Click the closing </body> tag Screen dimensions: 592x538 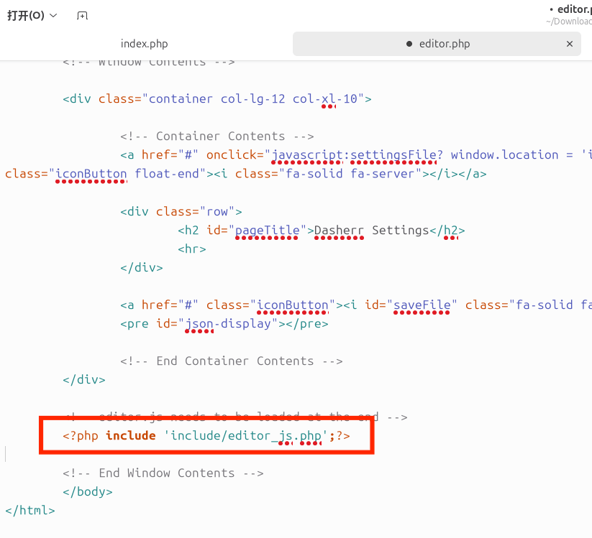click(x=87, y=491)
